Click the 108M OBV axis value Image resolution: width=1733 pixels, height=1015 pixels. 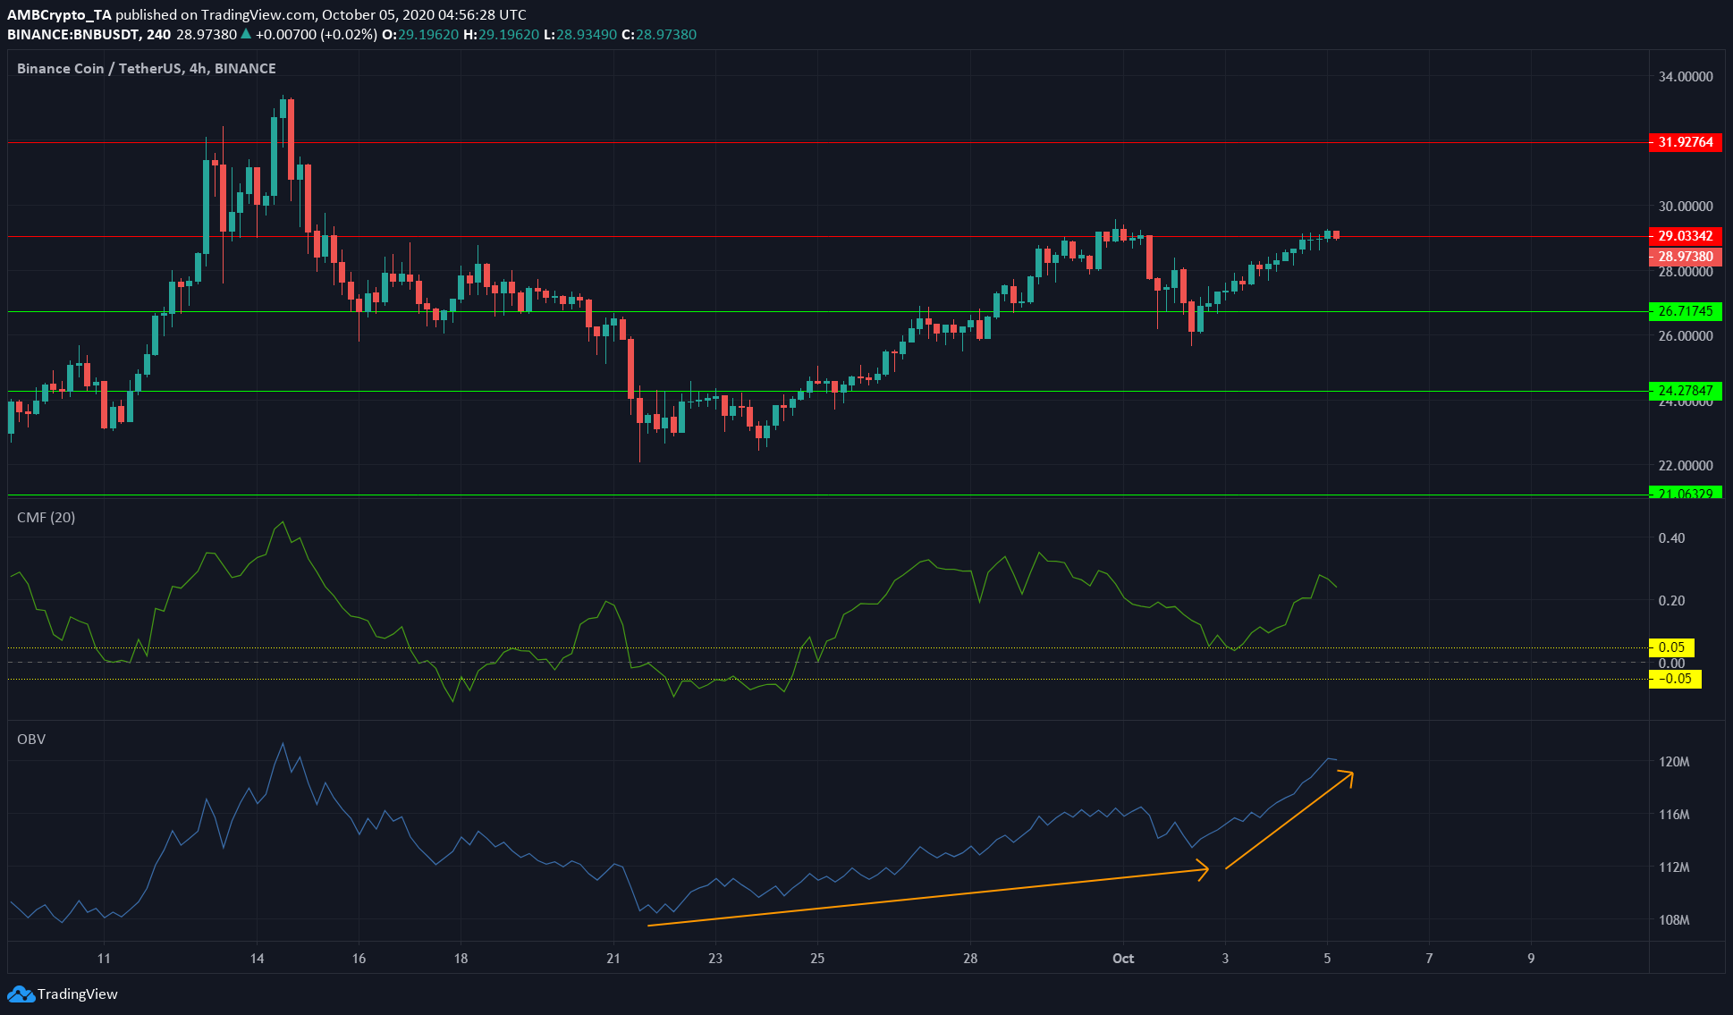pos(1674,920)
